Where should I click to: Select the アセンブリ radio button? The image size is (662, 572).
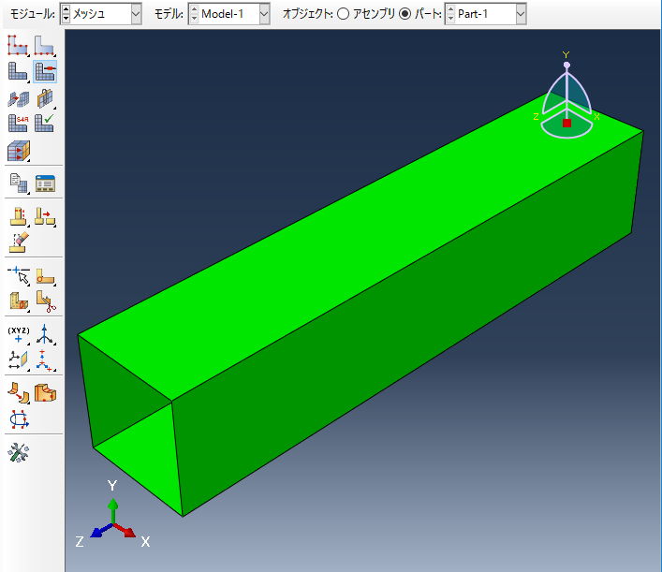click(344, 13)
